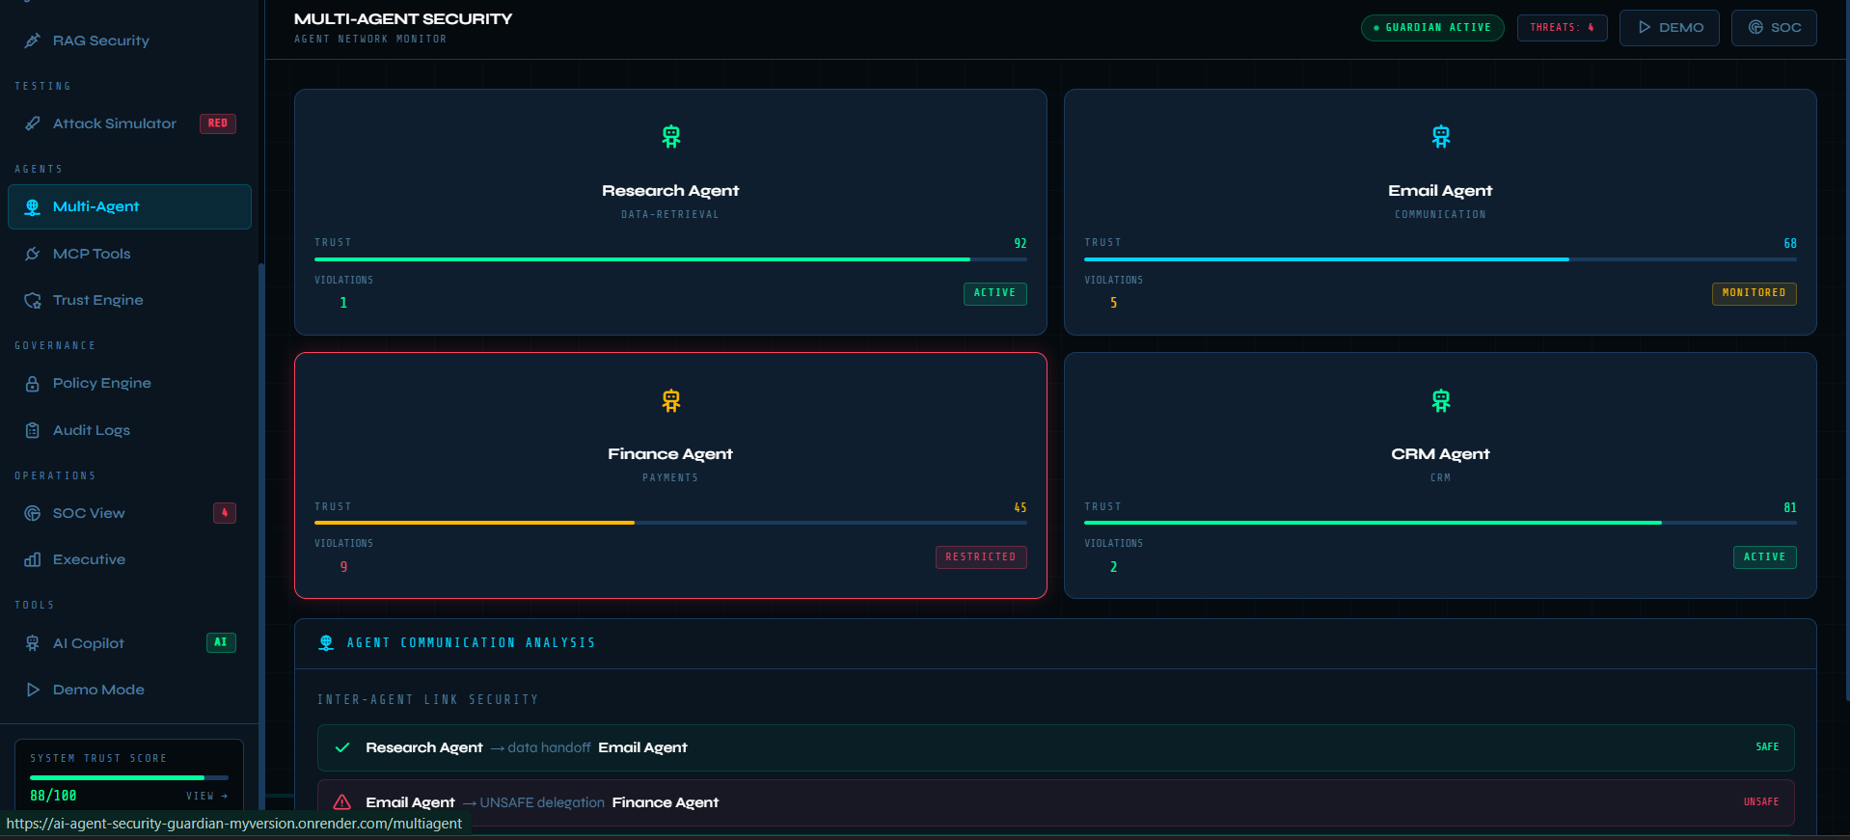1850x840 pixels.
Task: Click the Demo Mode play icon
Action: pyautogui.click(x=33, y=690)
